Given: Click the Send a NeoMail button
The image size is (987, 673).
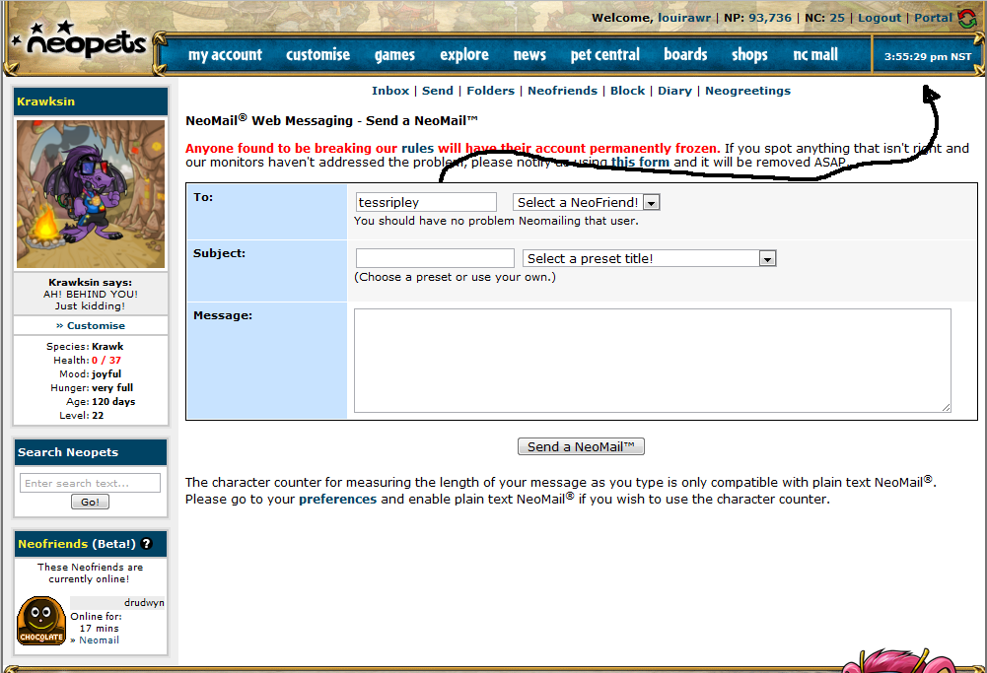Looking at the screenshot, I should click(581, 446).
